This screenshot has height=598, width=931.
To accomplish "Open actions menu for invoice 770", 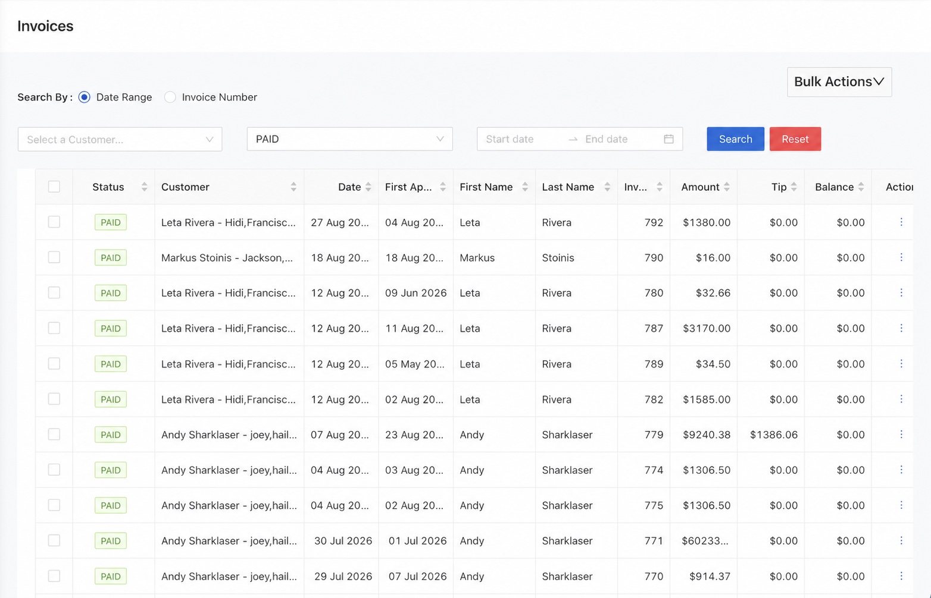I will tap(901, 576).
